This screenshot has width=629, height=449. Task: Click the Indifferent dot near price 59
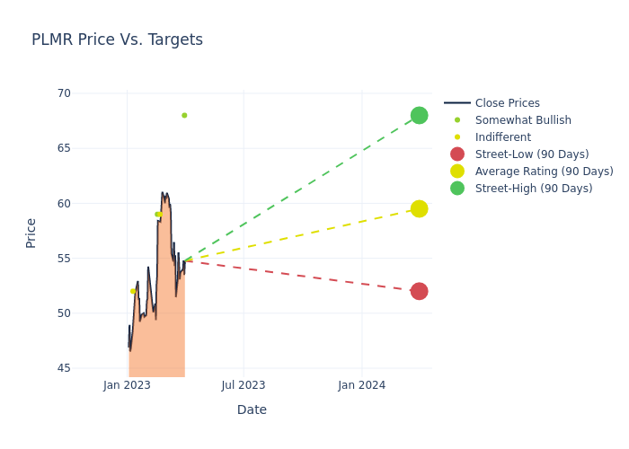coord(157,214)
